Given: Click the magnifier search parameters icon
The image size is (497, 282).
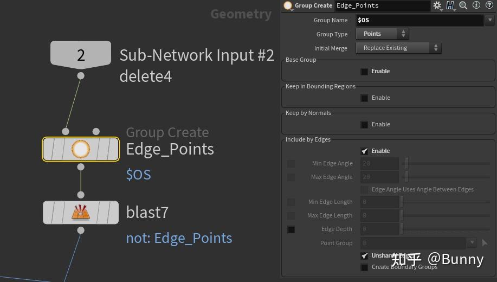Looking at the screenshot, I should (463, 5).
